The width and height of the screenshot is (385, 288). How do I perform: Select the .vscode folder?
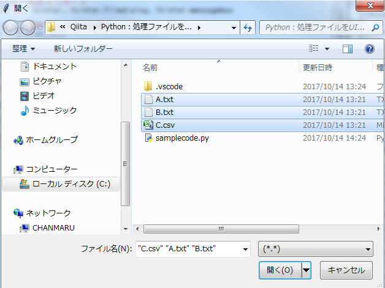pyautogui.click(x=169, y=86)
